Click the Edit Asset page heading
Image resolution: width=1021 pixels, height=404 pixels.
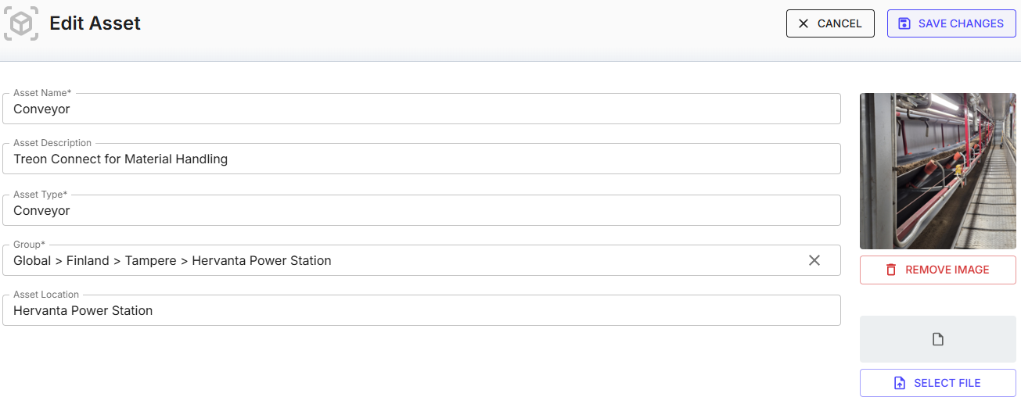pos(95,23)
